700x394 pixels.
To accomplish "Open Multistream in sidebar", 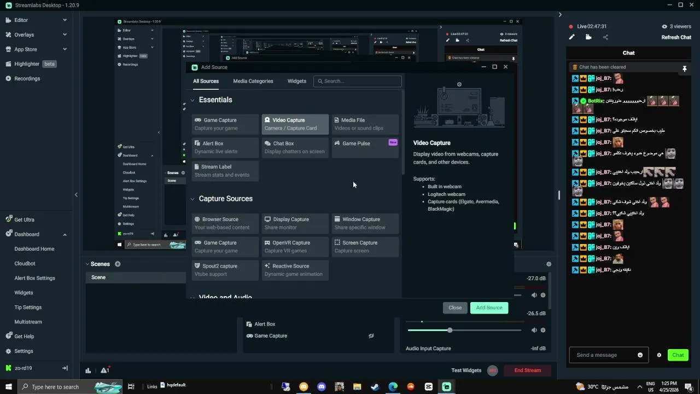I will point(28,322).
